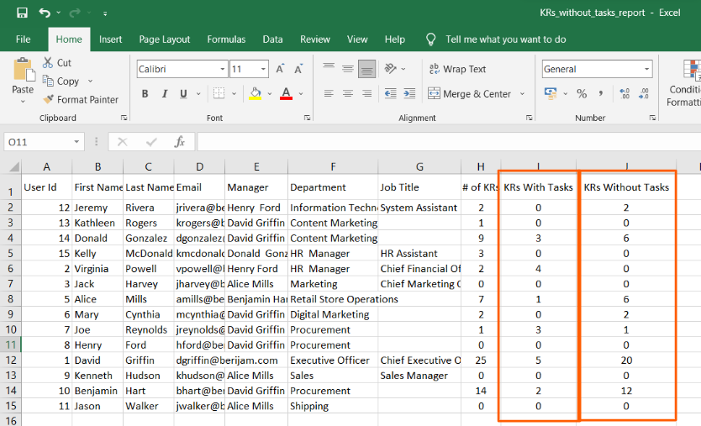Click the Save icon in the title bar

[x=22, y=13]
